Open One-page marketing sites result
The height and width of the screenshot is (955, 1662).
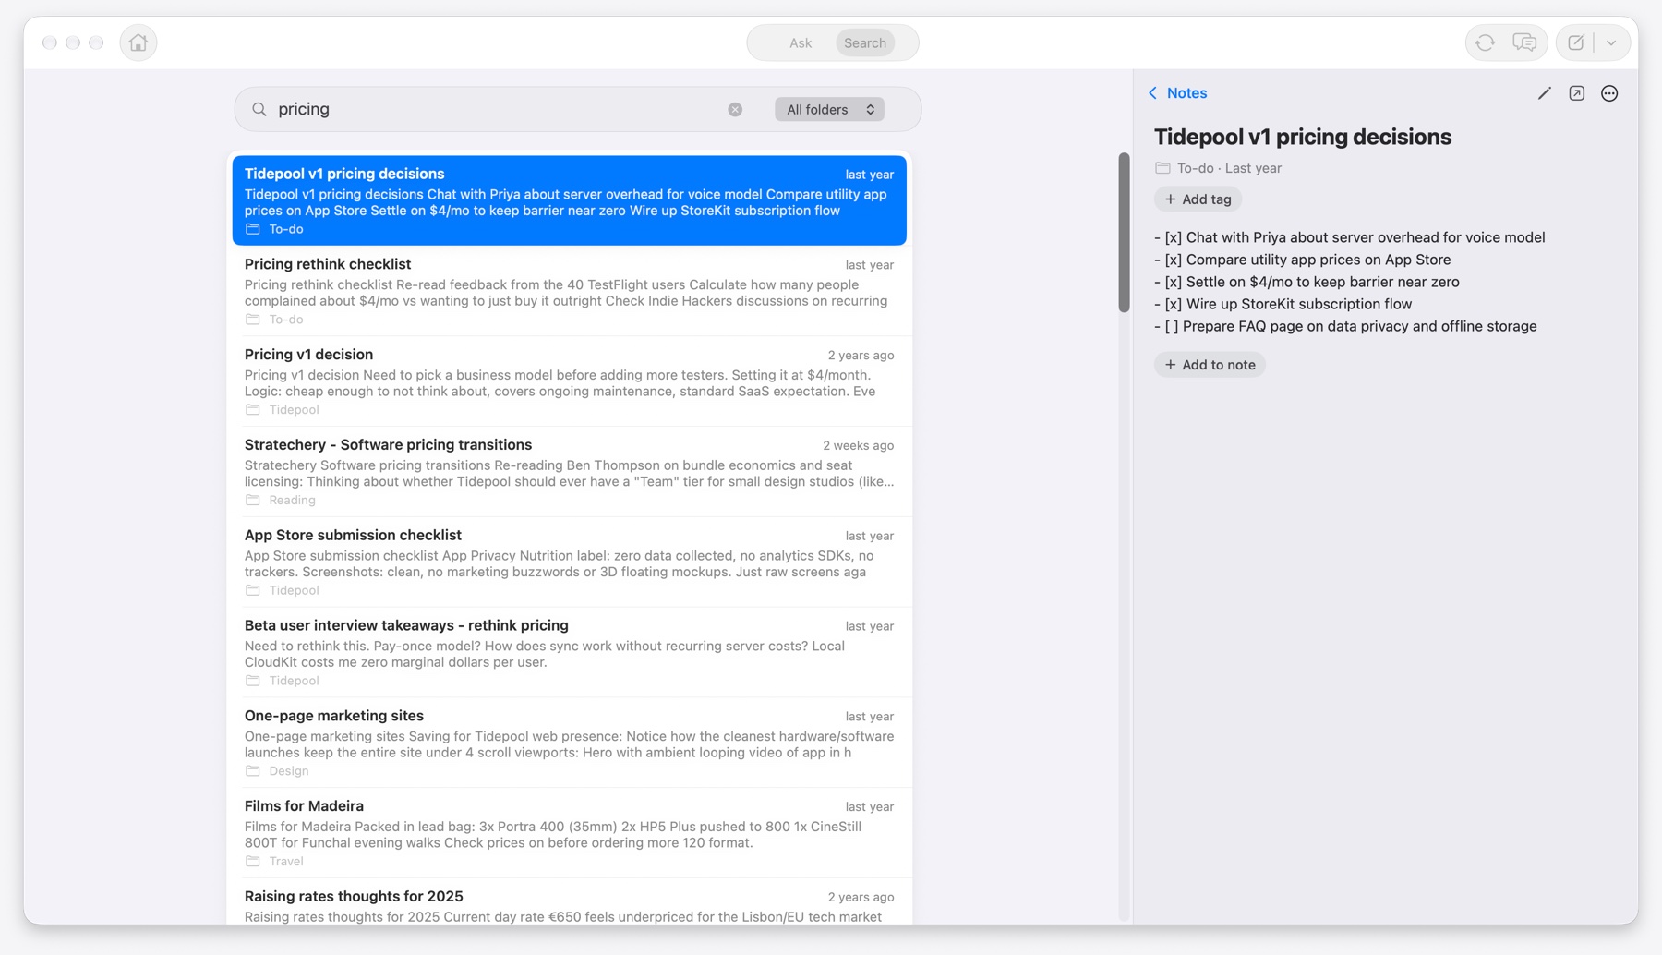(x=569, y=743)
